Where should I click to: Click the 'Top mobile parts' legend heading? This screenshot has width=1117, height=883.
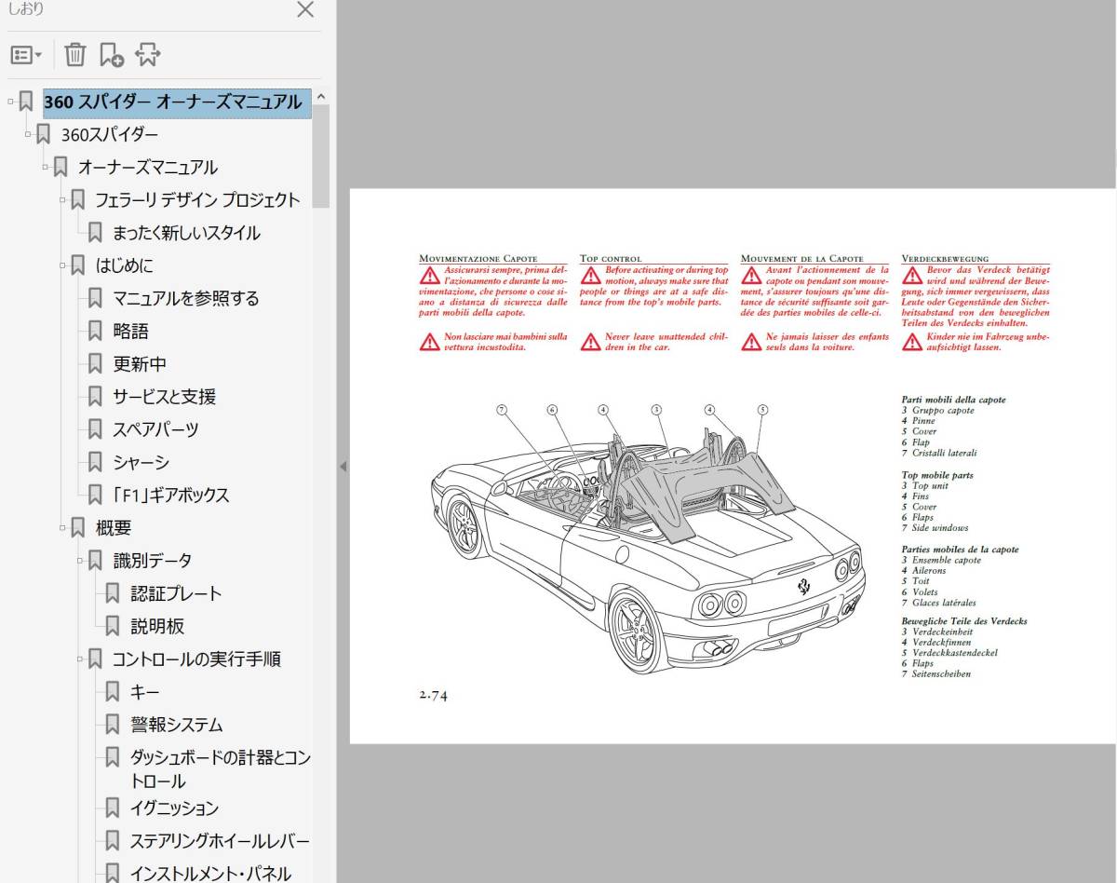click(937, 475)
